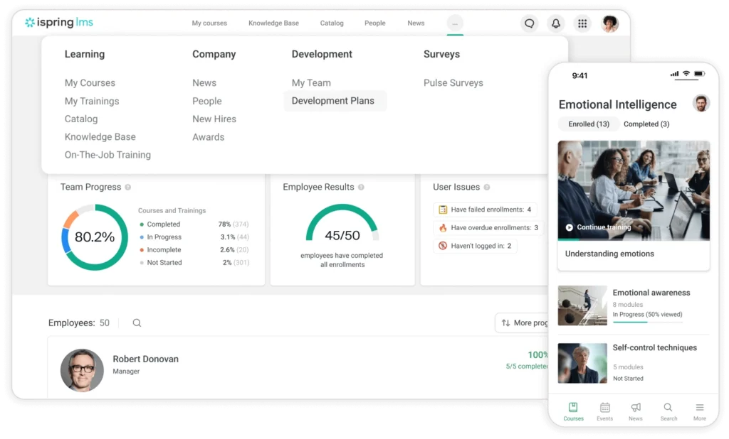Switch to the Completed (3) tab

click(646, 124)
